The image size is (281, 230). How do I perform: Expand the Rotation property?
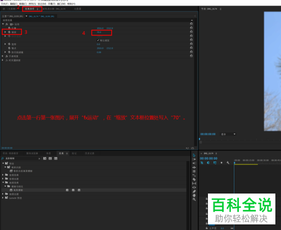(5, 44)
